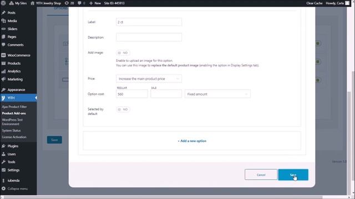Click the Pages sidebar icon
The height and width of the screenshot is (199, 355).
pos(3,37)
